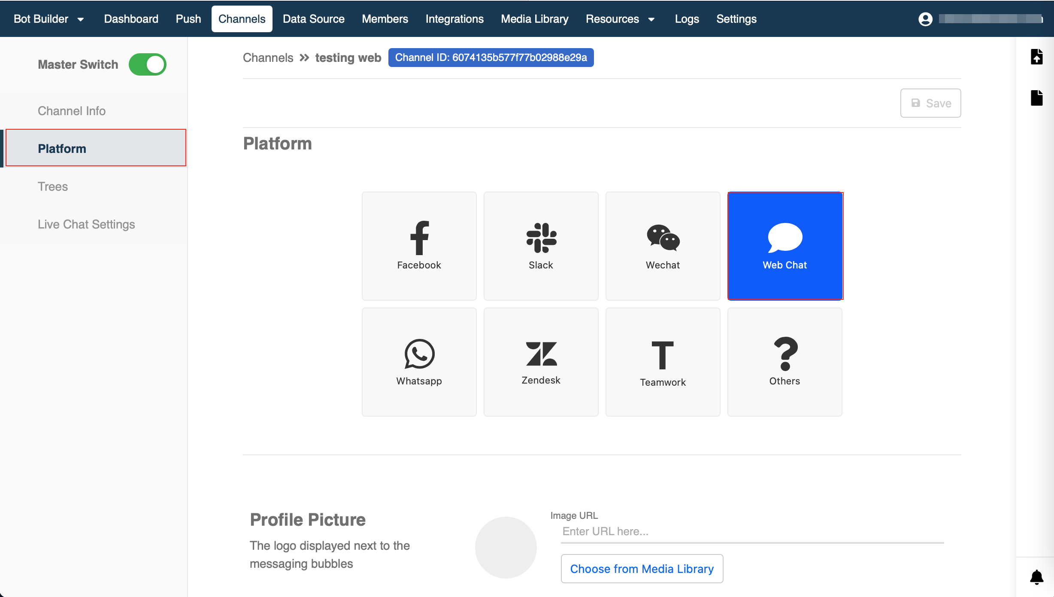Click Choose from Media Library button
Image resolution: width=1054 pixels, height=597 pixels.
(642, 569)
